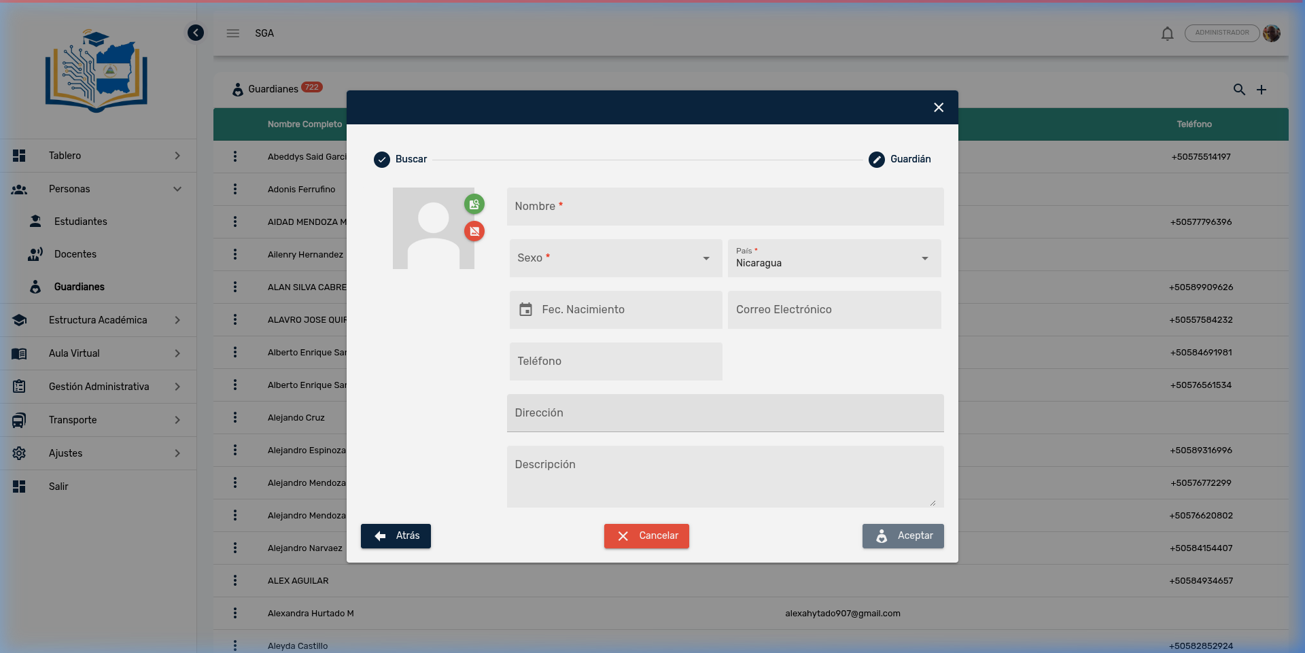
Task: Open the País dropdown showing Nicaragua
Action: pyautogui.click(x=834, y=258)
